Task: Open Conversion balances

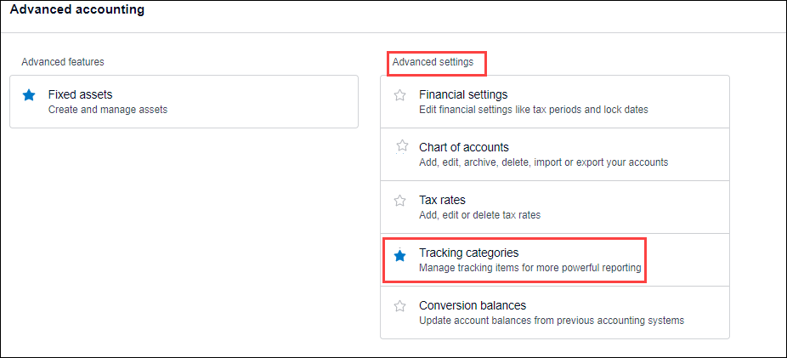Action: point(473,305)
